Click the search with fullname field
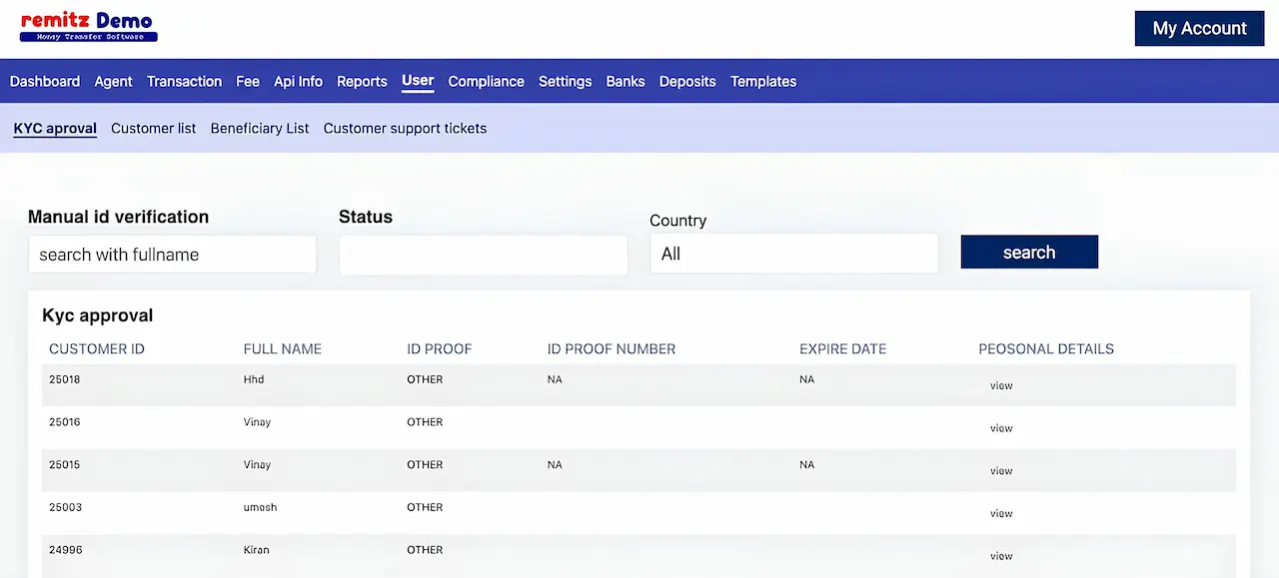Image resolution: width=1279 pixels, height=578 pixels. 172,255
